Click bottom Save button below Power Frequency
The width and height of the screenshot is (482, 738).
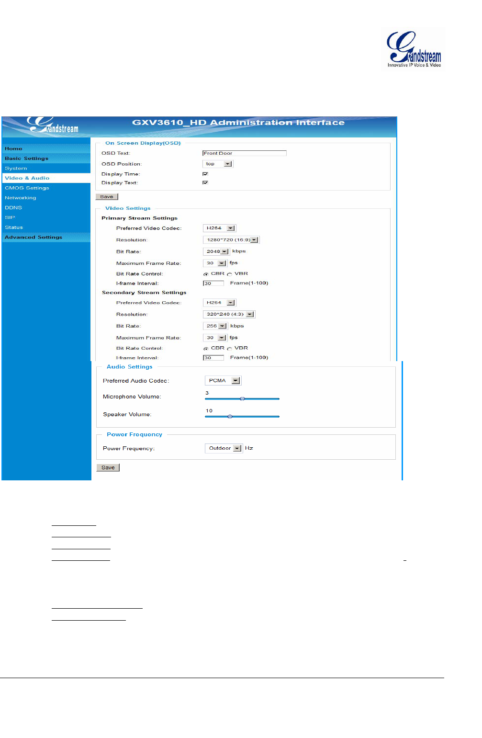108,467
